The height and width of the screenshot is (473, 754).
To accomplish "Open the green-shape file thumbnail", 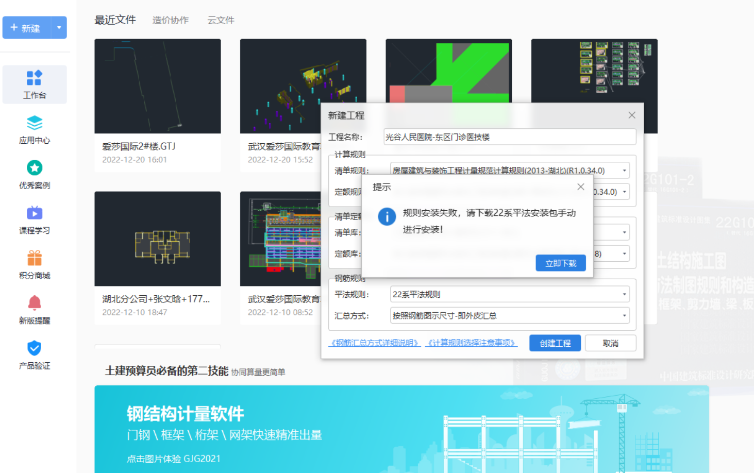I will pos(449,71).
